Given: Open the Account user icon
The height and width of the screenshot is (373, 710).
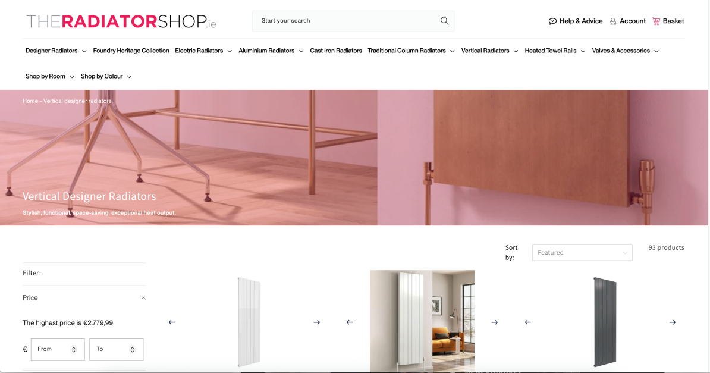Looking at the screenshot, I should coord(612,21).
